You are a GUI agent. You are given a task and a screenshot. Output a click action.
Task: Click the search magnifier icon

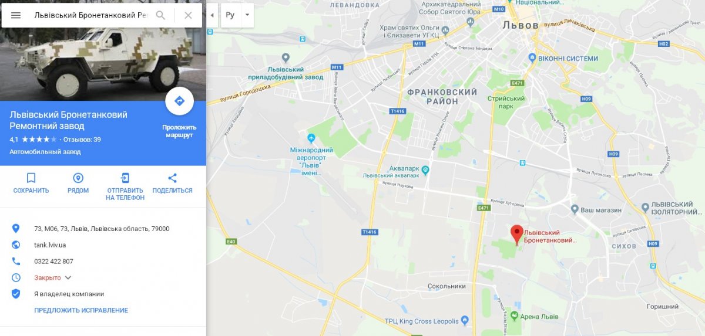click(x=160, y=15)
